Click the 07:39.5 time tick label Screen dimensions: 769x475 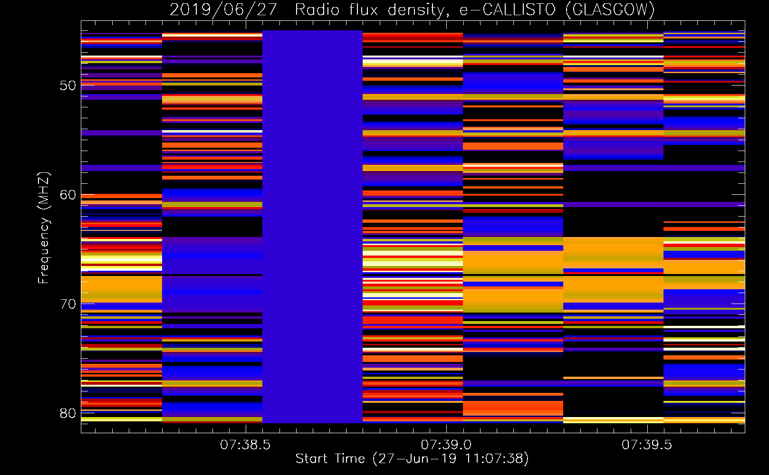coord(647,445)
